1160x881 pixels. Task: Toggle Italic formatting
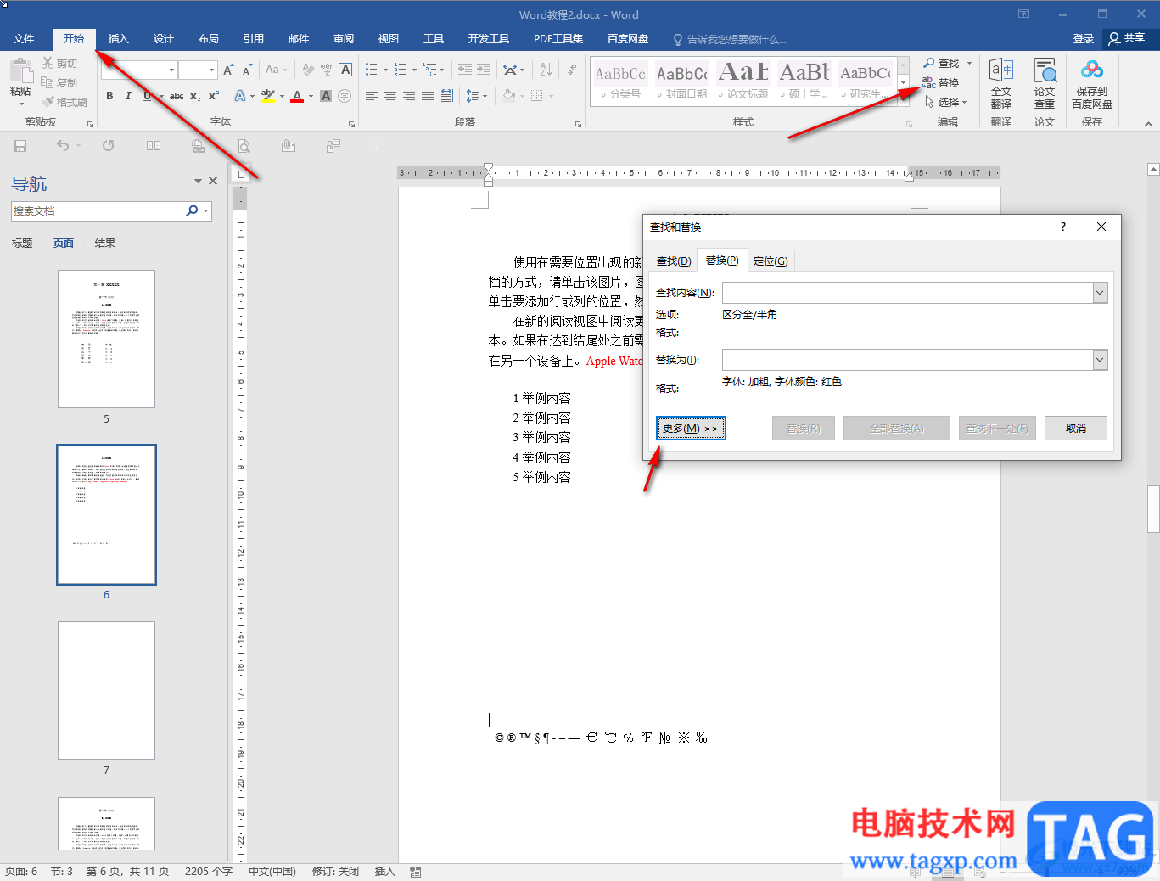128,96
